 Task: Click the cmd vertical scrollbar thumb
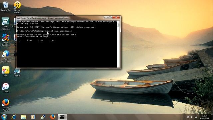[118, 25]
